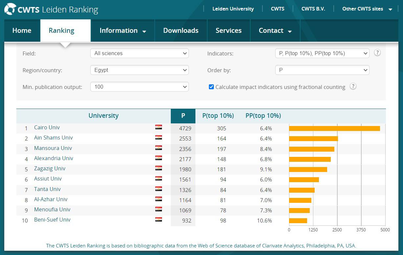Click the help icon next to Indicators
Image resolution: width=403 pixels, height=255 pixels.
click(377, 53)
